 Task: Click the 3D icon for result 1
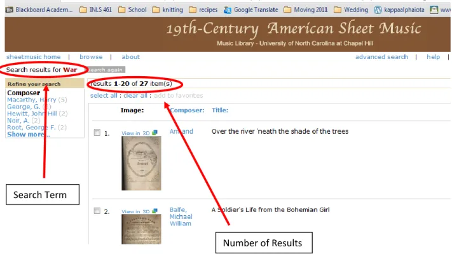pos(154,133)
